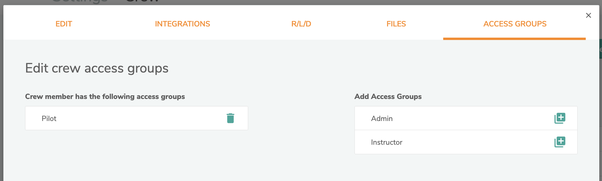Viewport: 602px width, 181px height.
Task: Add the Instructor access group
Action: coord(560,142)
